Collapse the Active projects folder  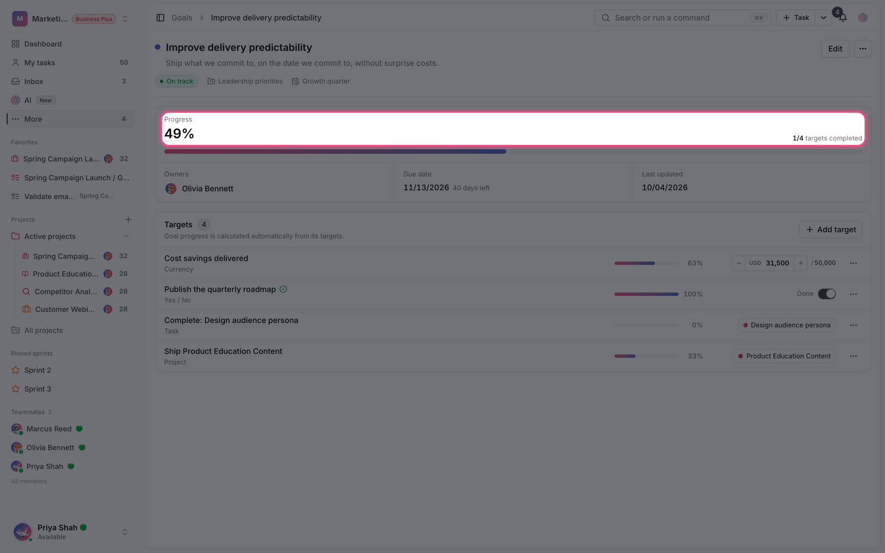(x=127, y=236)
